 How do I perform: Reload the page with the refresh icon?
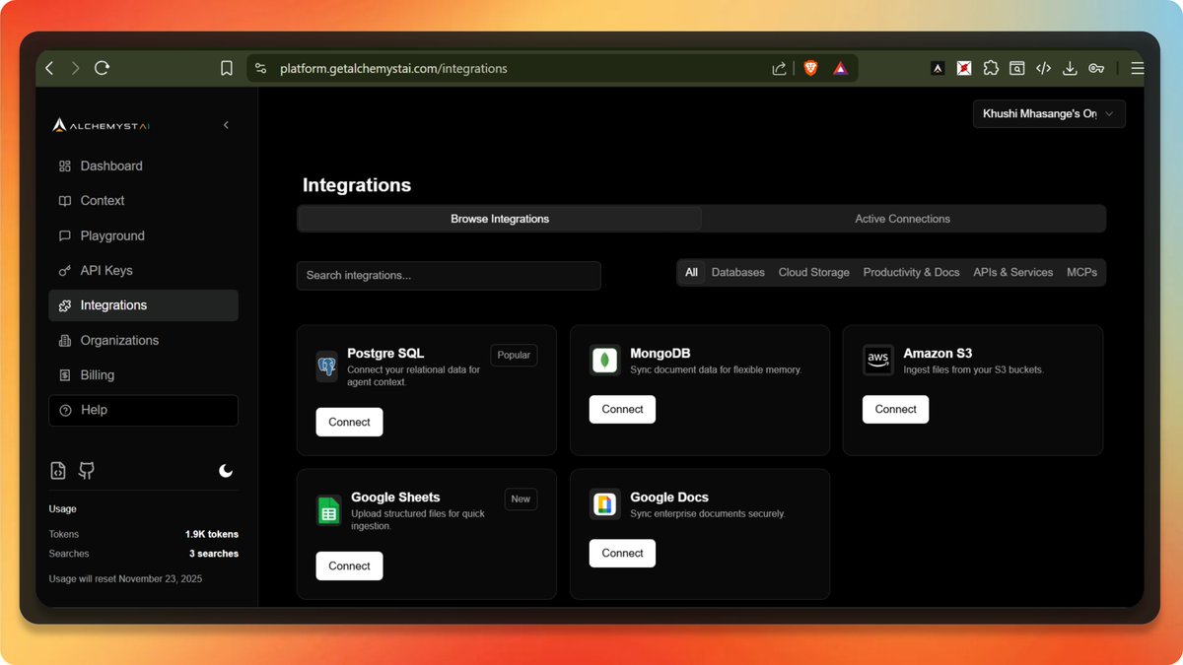102,68
